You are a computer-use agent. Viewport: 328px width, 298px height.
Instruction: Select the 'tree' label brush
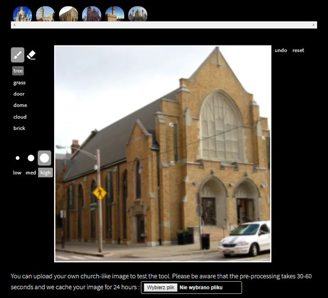[x=18, y=71]
